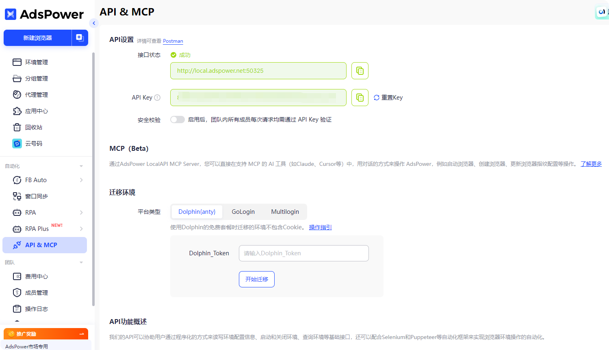Copy the API Key
609x350 pixels.
tap(360, 97)
